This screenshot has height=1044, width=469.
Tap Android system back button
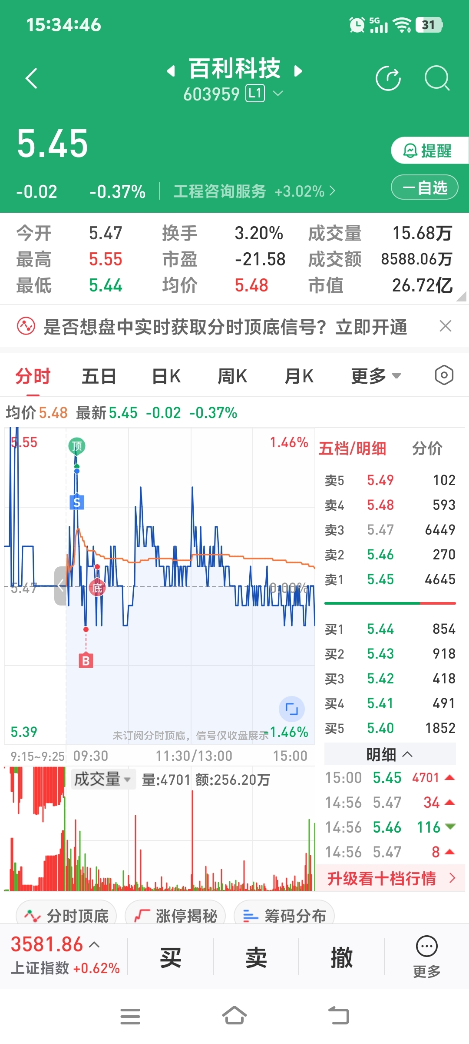point(339,1016)
